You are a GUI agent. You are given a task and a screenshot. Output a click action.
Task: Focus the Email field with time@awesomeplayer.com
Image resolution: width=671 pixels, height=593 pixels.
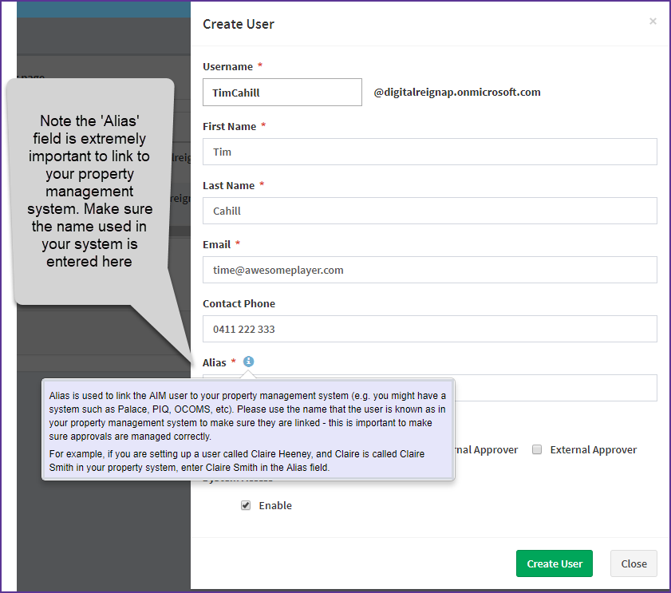point(430,270)
